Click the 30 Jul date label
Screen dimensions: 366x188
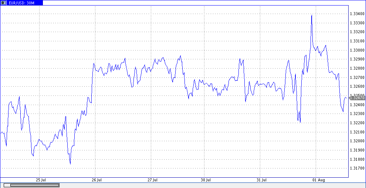(x=206, y=180)
